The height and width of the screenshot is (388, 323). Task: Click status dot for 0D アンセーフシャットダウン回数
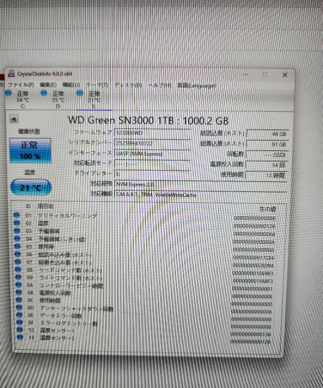click(x=19, y=307)
